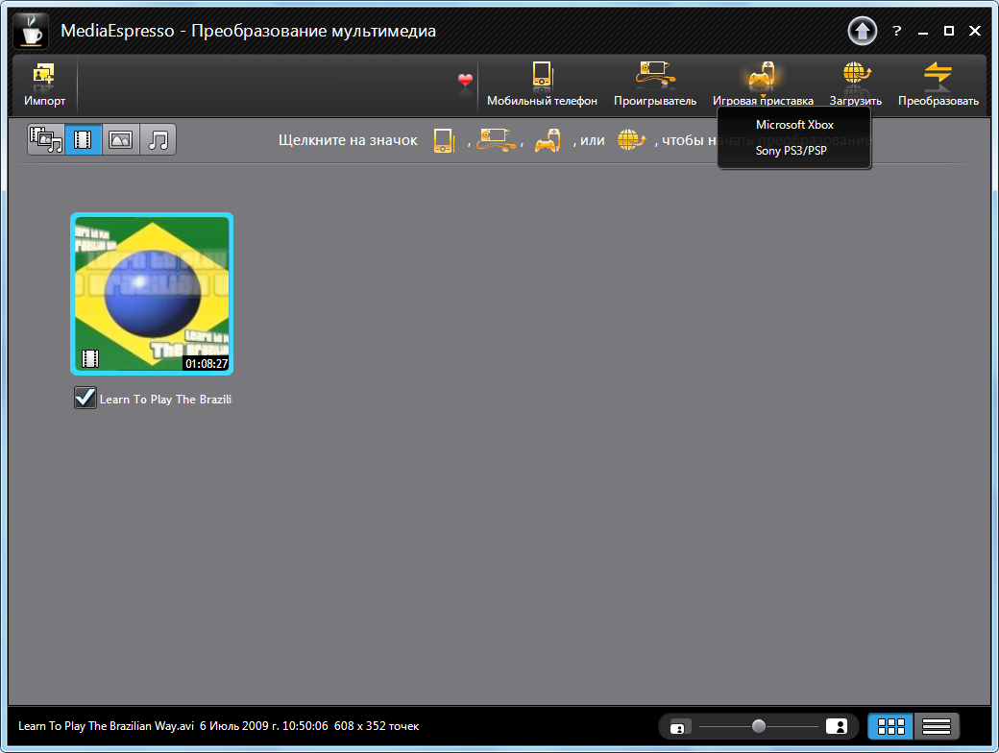999x753 pixels.
Task: Open favorites with the red heart icon
Action: [466, 81]
